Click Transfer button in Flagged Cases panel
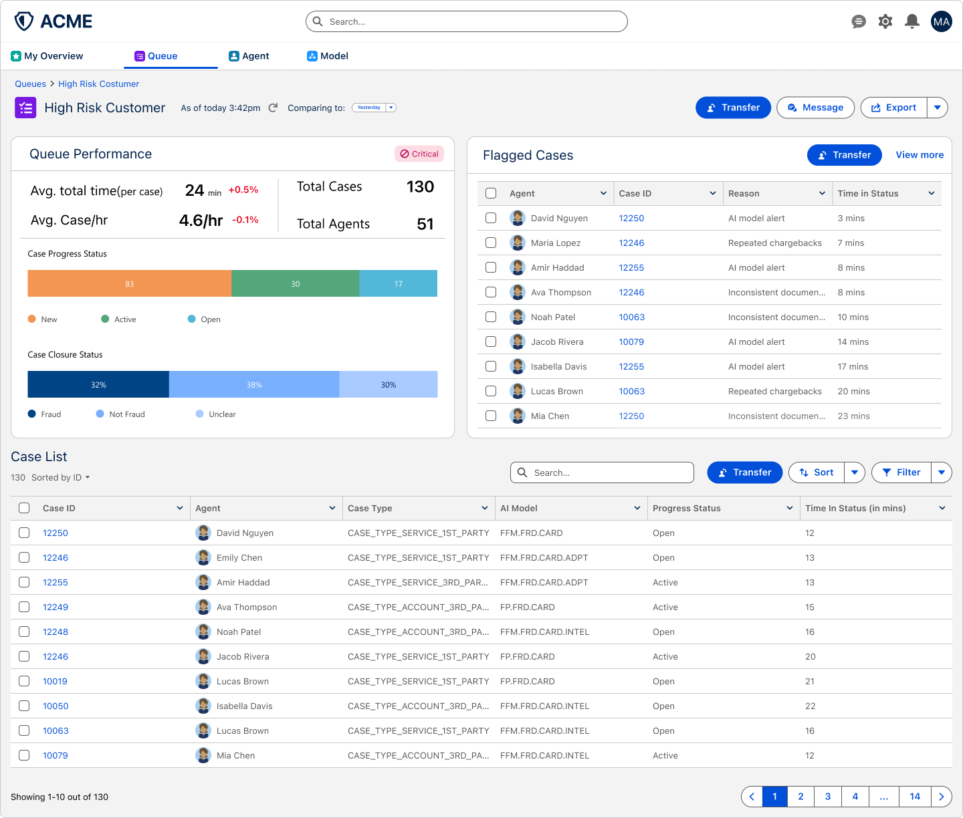The image size is (963, 818). point(845,155)
